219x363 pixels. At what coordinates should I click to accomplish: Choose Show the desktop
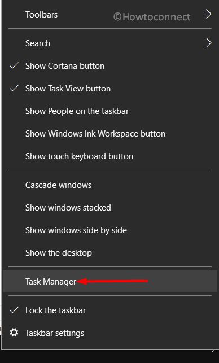point(109,253)
